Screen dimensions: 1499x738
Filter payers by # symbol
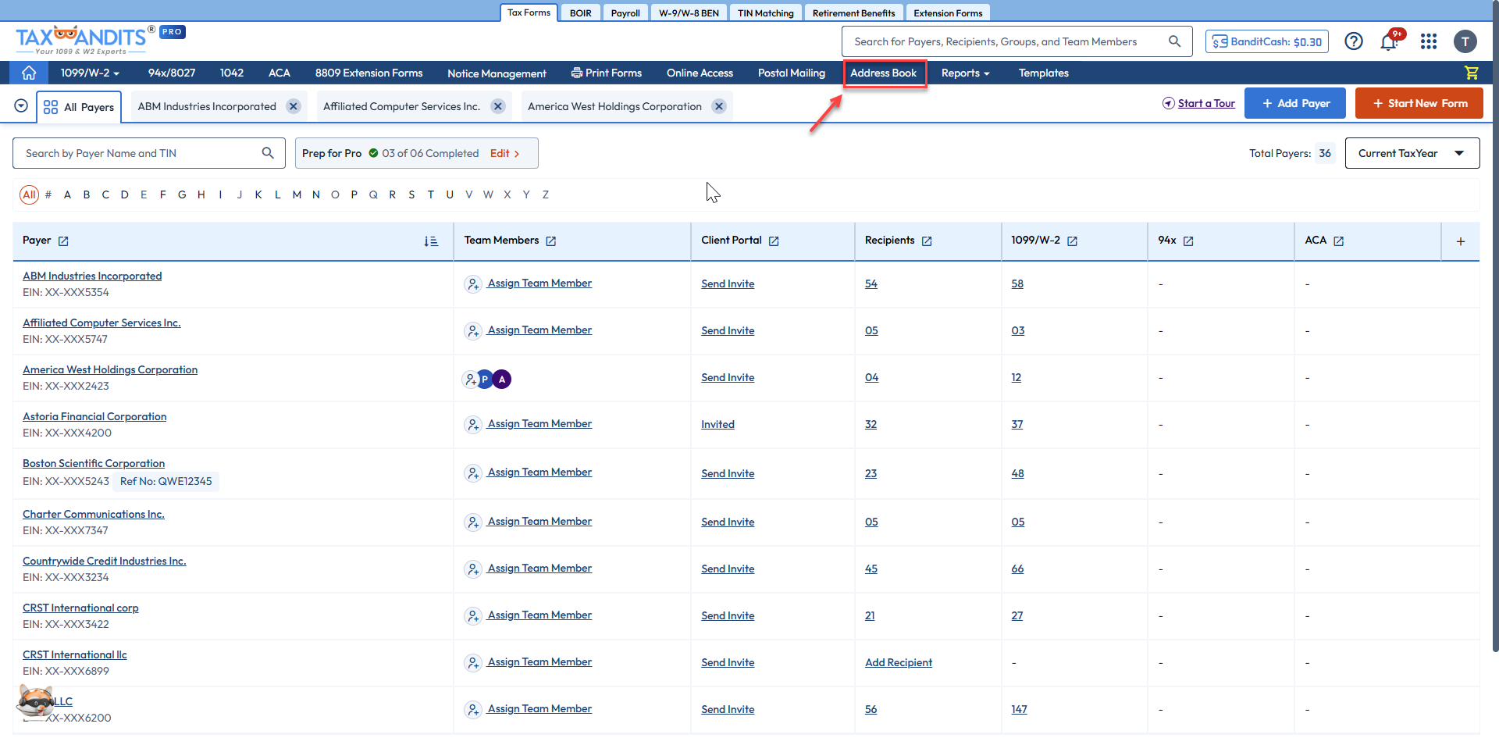click(x=48, y=194)
